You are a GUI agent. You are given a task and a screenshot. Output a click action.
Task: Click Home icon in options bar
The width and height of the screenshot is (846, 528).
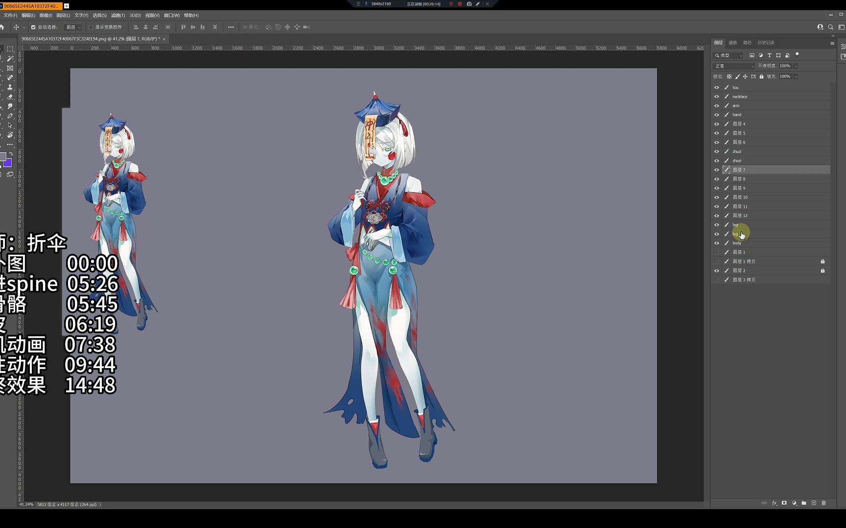(x=2, y=27)
